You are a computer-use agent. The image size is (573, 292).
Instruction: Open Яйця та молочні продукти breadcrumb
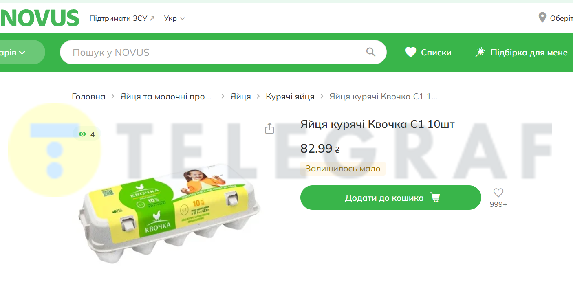[x=166, y=97]
